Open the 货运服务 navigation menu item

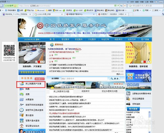point(79,39)
